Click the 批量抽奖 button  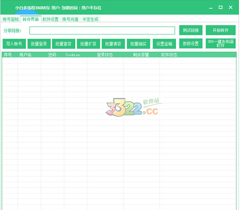click(x=138, y=44)
